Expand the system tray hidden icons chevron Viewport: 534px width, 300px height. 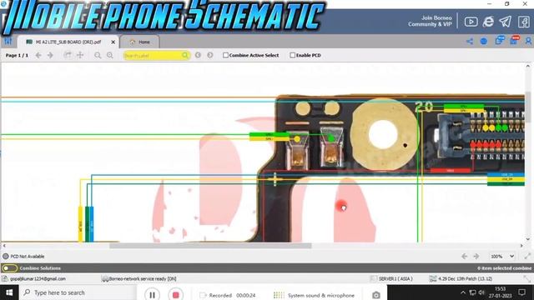463,292
